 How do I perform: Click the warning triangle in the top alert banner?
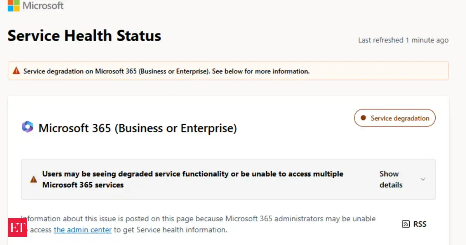[16, 71]
